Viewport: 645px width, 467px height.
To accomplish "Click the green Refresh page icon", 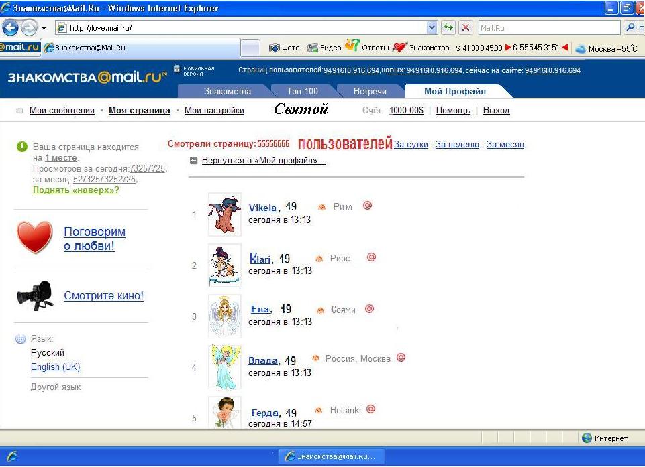I will 448,28.
